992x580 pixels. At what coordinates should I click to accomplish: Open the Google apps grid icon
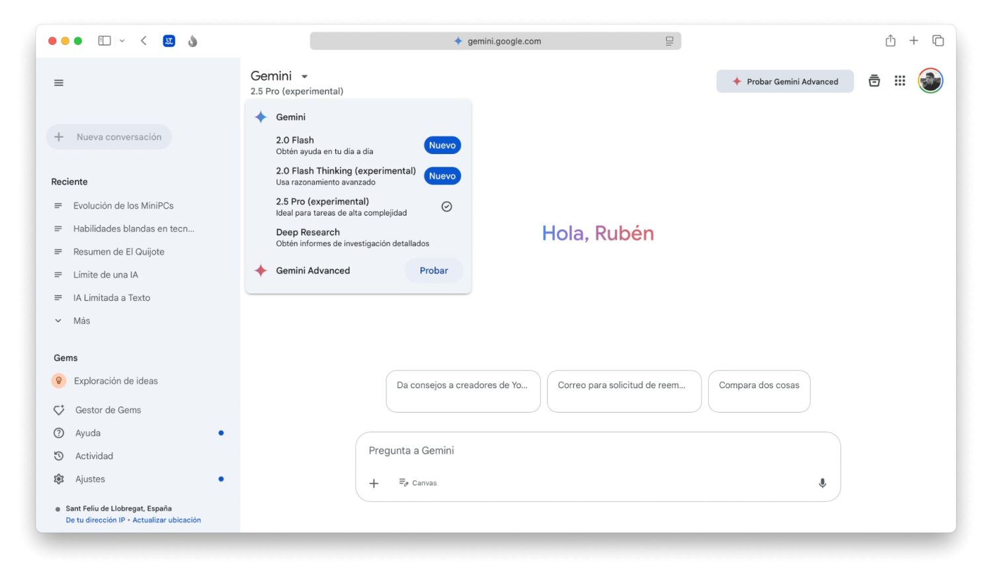(x=900, y=81)
